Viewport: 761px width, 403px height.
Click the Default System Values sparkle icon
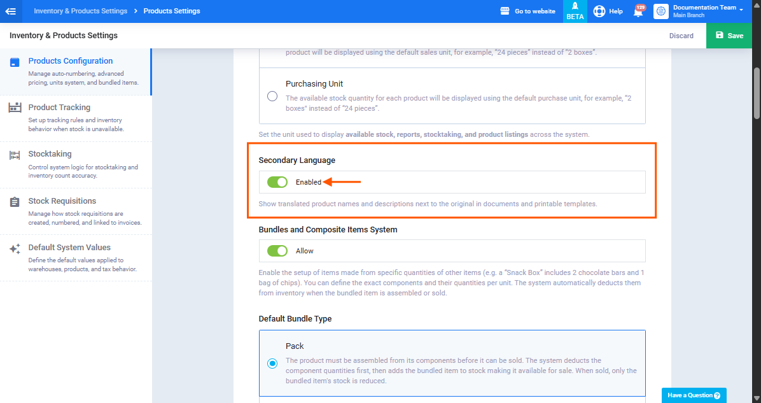pyautogui.click(x=15, y=248)
